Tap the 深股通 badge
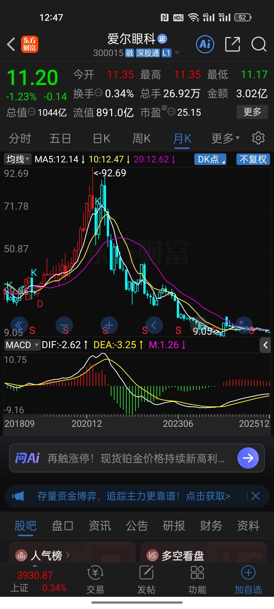This screenshot has height=609, width=274. [148, 53]
